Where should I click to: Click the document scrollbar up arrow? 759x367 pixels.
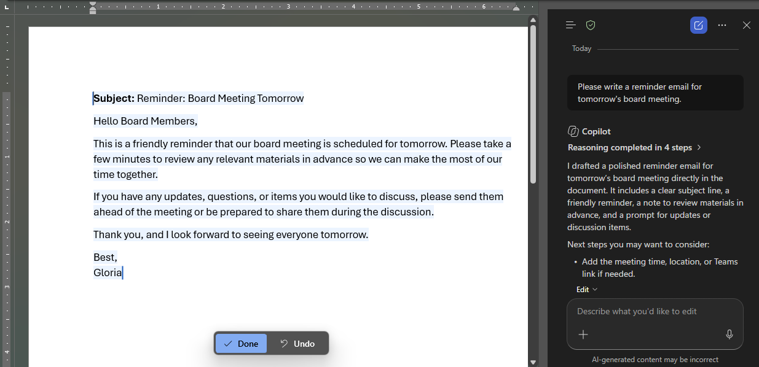pos(533,20)
